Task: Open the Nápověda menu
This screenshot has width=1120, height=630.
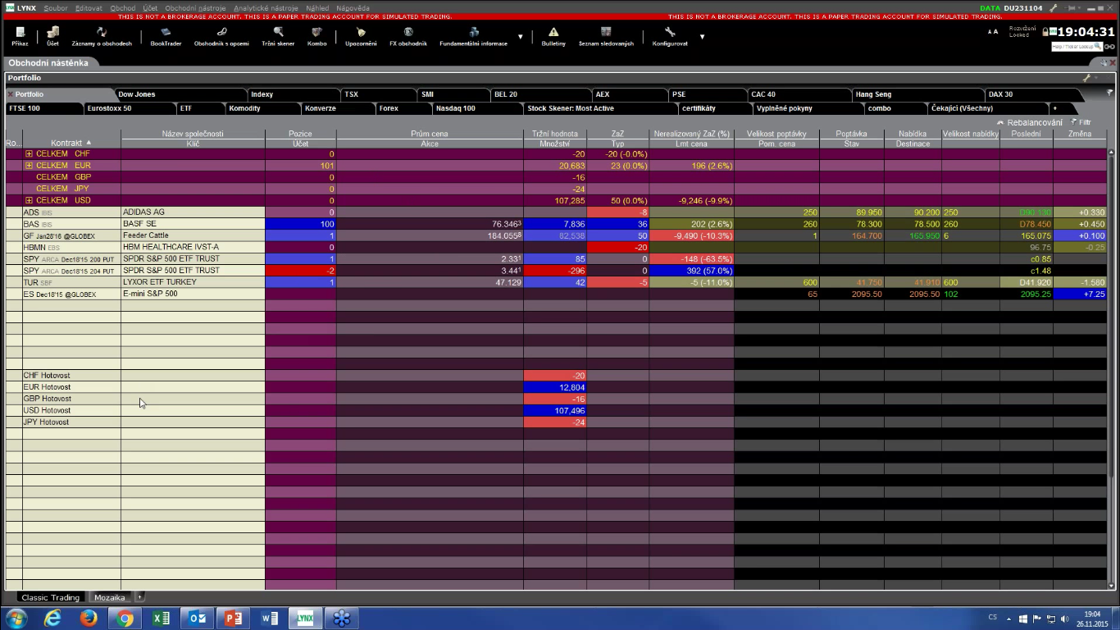Action: (x=353, y=7)
